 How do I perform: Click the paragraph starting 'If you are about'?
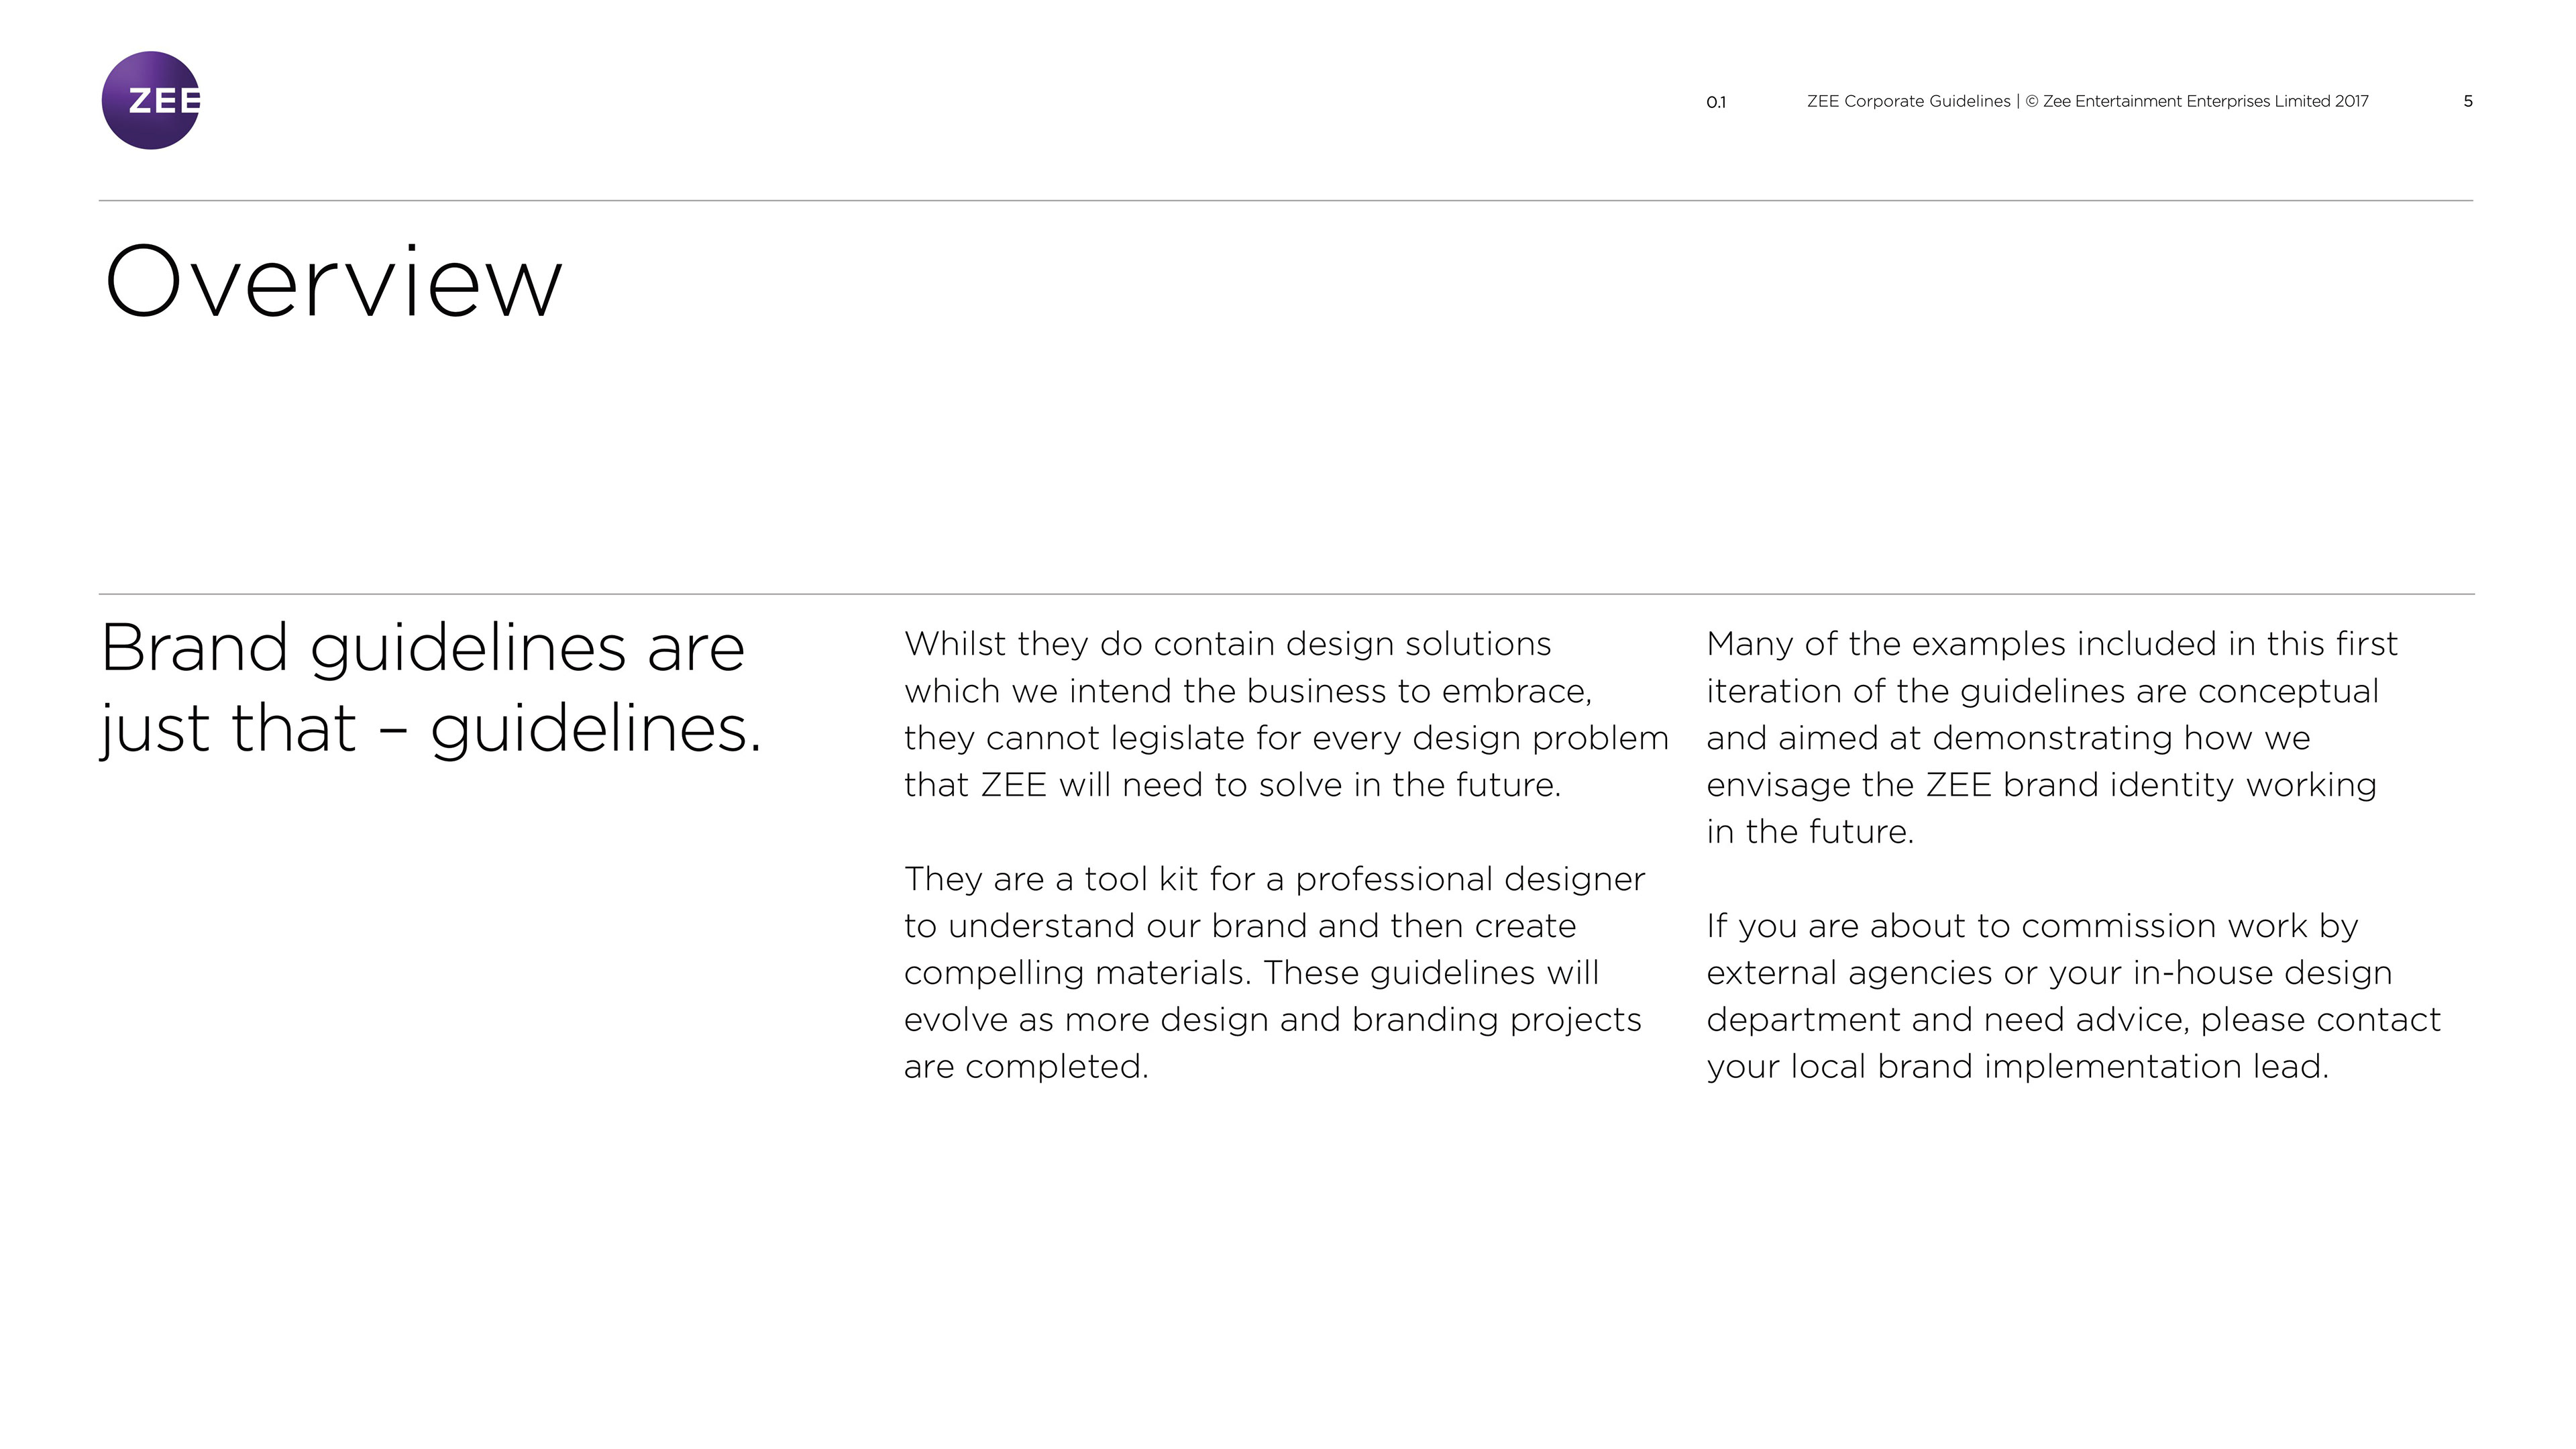[x=2072, y=995]
